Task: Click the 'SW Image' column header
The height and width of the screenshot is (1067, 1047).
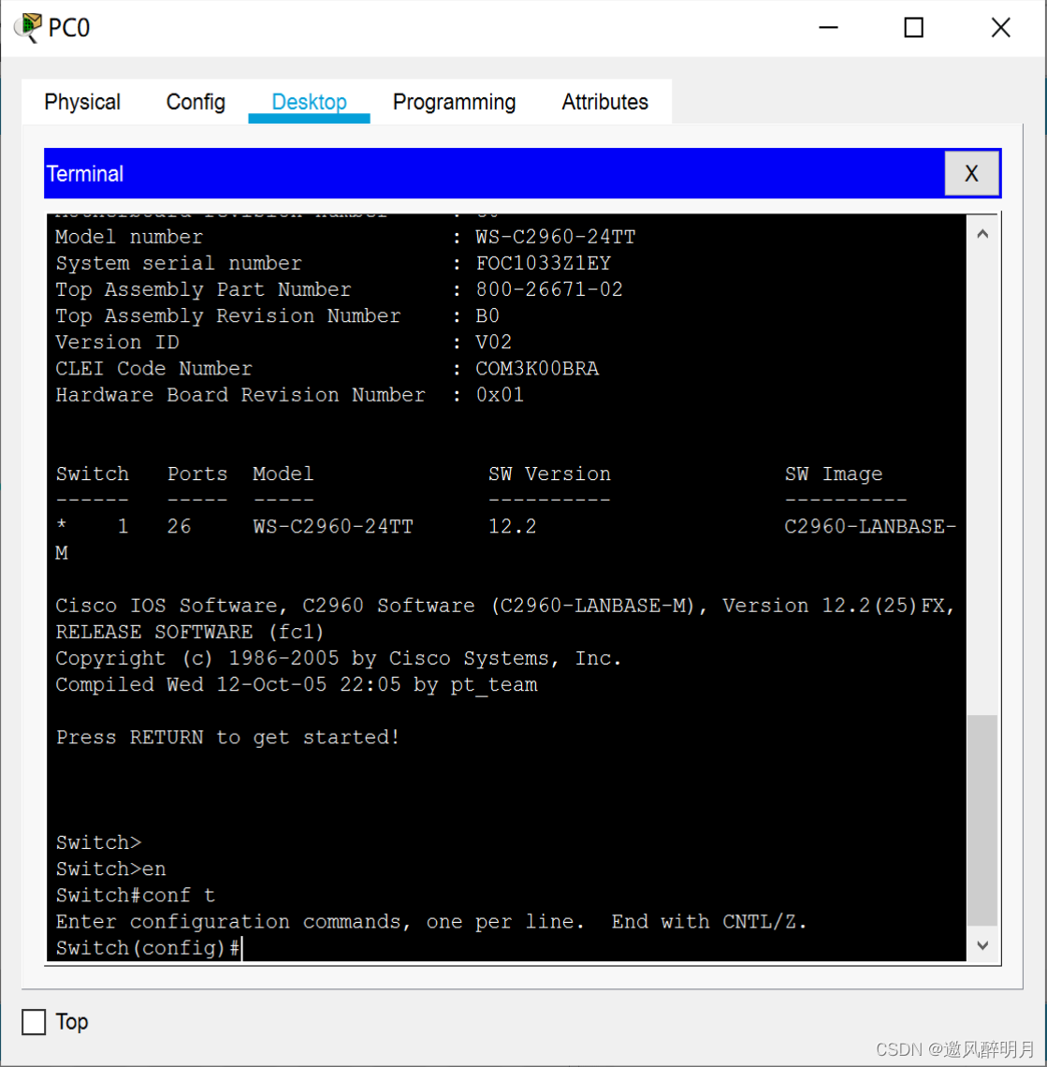Action: point(834,474)
